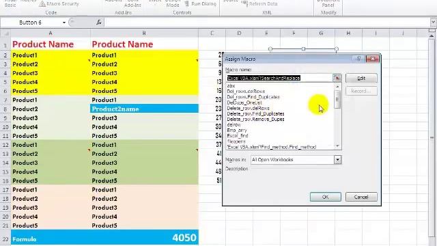Select the 'Excel_find' macro
The width and height of the screenshot is (437, 246).
pyautogui.click(x=238, y=136)
